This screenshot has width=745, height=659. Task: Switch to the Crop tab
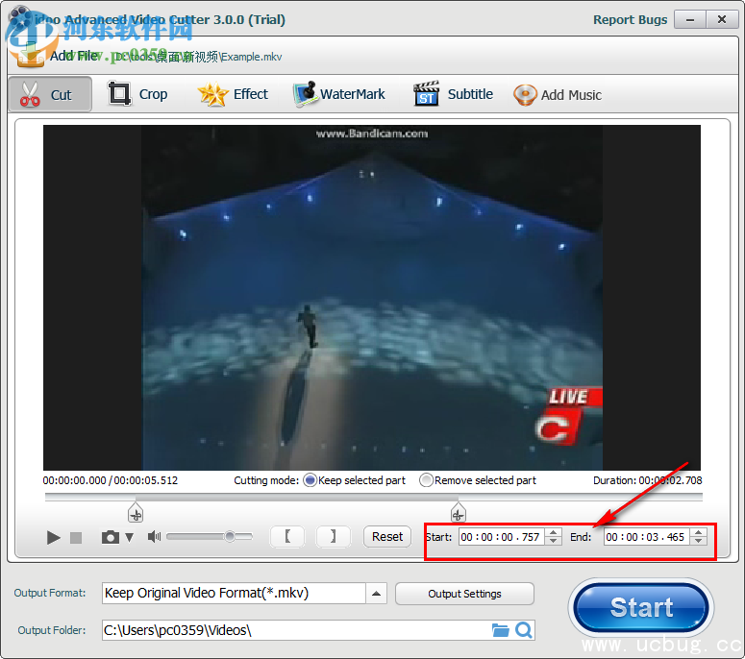(x=137, y=94)
